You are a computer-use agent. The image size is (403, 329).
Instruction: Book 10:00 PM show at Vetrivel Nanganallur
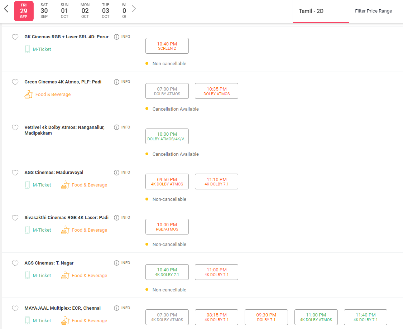pos(167,136)
